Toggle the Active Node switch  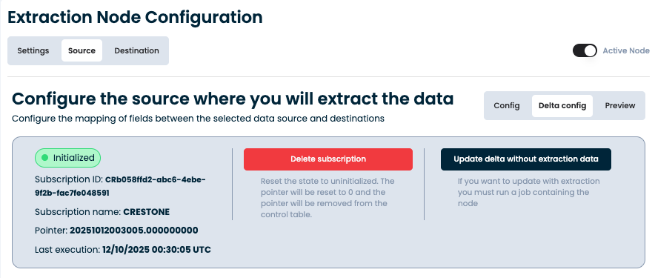coord(585,50)
